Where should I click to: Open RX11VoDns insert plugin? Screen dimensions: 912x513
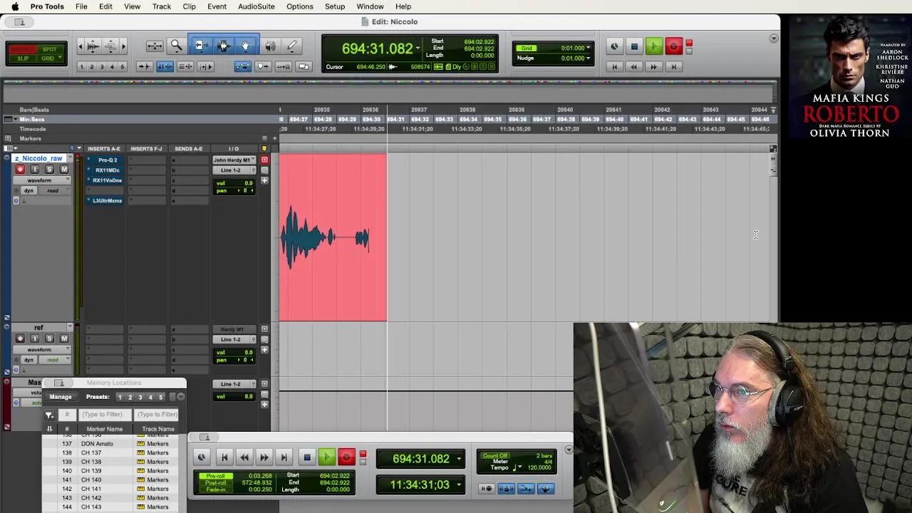point(107,180)
